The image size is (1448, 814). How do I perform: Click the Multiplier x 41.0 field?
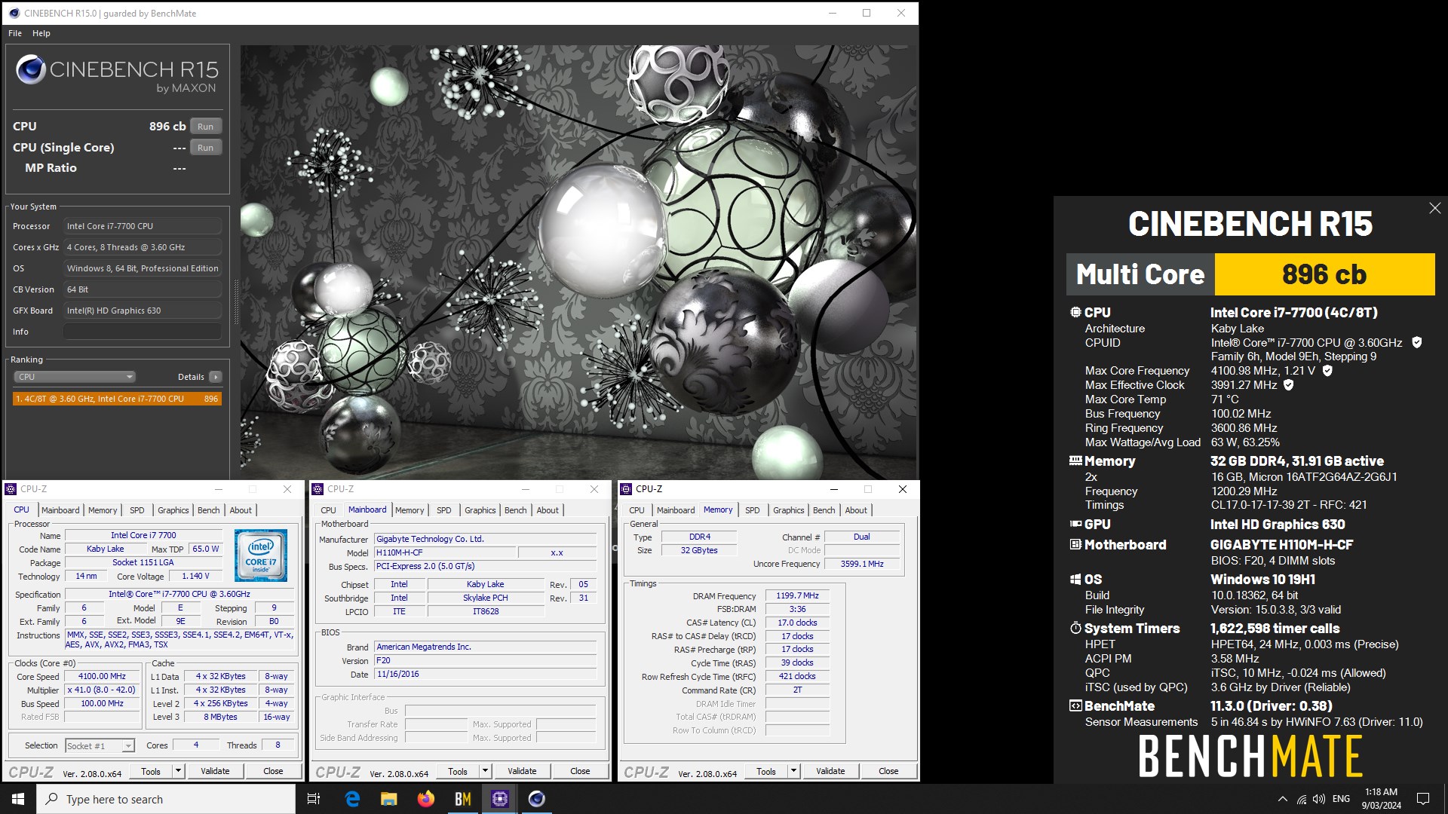[x=103, y=690]
